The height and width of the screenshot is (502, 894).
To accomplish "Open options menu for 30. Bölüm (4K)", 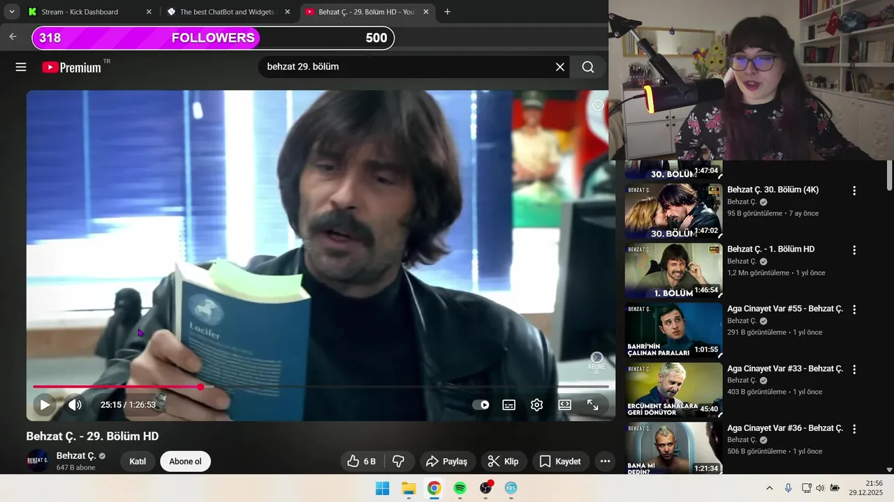I will tap(853, 190).
